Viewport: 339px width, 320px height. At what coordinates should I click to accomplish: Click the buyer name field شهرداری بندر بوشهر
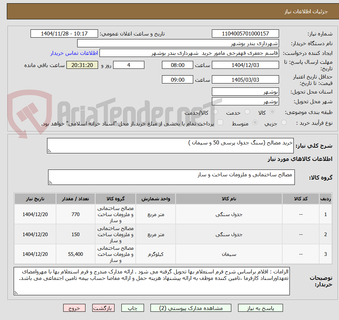point(178,43)
